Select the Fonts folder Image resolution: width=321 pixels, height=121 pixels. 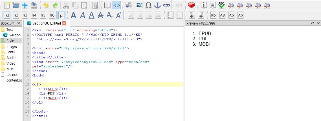[10, 52]
